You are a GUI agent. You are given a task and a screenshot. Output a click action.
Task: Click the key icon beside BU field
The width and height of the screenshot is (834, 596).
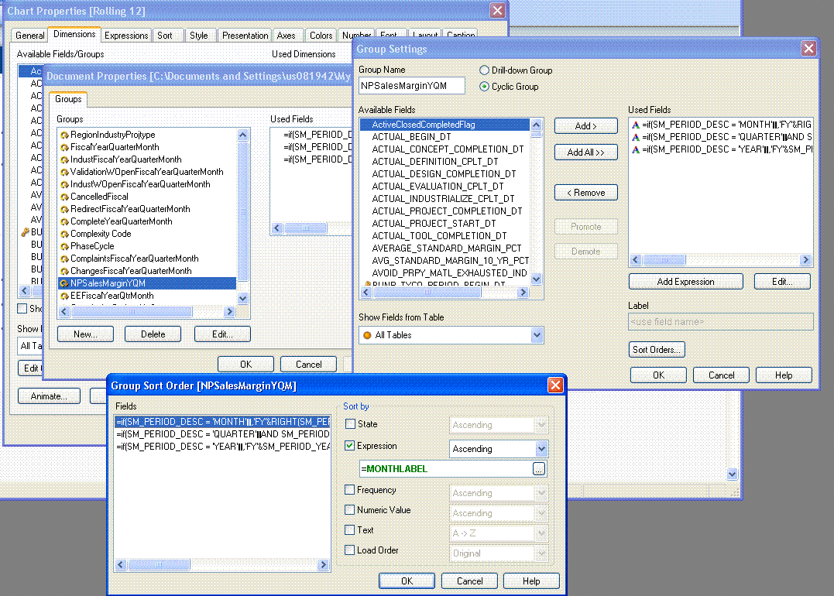(x=25, y=231)
